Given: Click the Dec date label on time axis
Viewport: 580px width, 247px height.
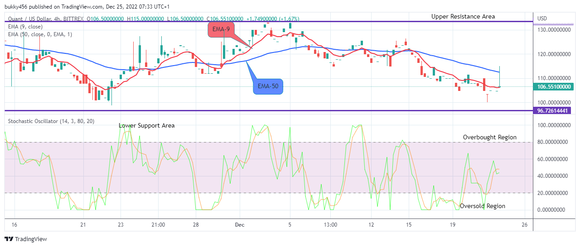Looking at the screenshot, I should [240, 225].
